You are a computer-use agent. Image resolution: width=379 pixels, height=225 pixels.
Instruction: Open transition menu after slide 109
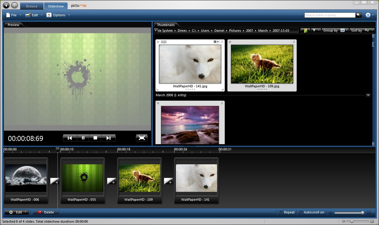coord(168,181)
